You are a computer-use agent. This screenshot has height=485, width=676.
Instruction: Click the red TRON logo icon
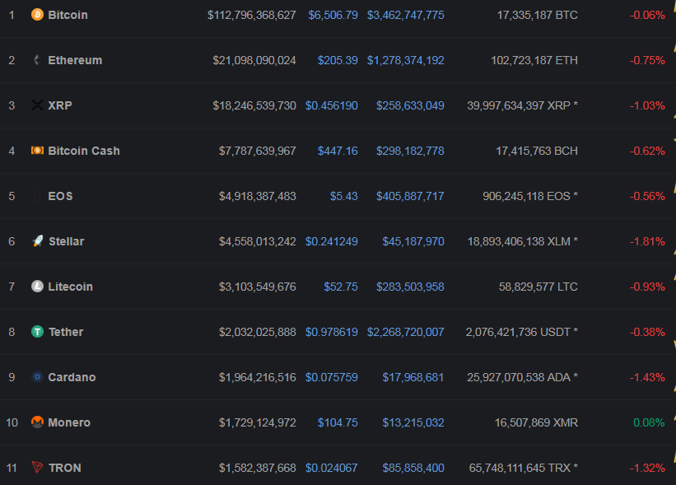click(x=37, y=468)
